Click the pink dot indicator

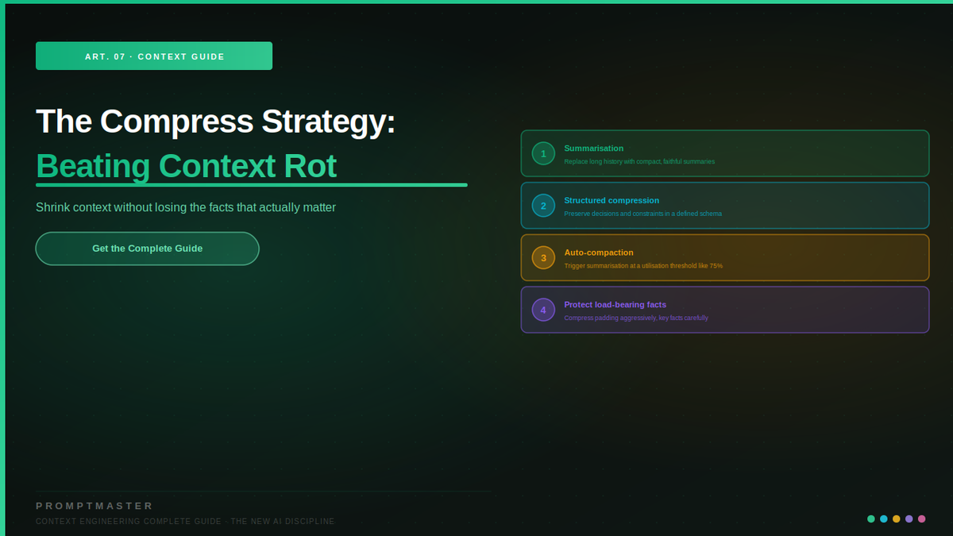click(x=922, y=519)
